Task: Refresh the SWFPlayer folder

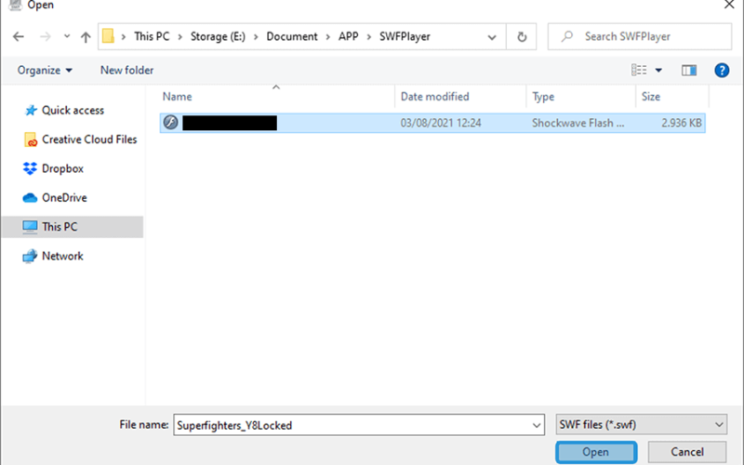Action: pyautogui.click(x=522, y=36)
